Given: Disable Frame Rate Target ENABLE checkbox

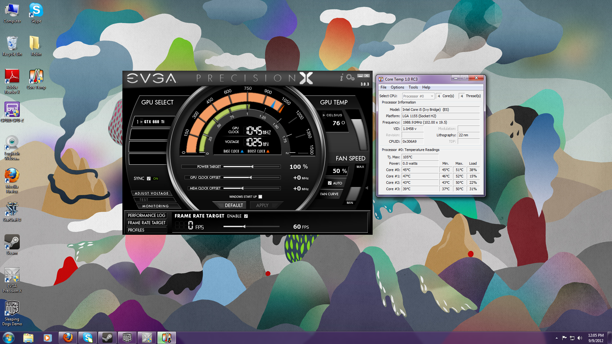Looking at the screenshot, I should pos(246,216).
